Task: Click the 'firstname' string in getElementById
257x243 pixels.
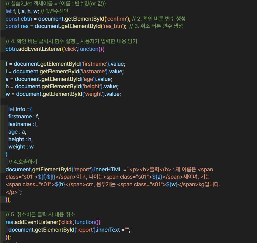Action: (x=95, y=64)
